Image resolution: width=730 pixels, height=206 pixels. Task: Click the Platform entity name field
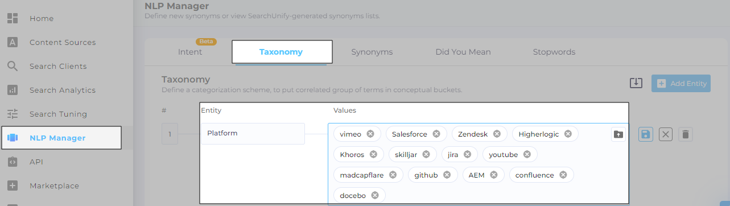point(253,133)
